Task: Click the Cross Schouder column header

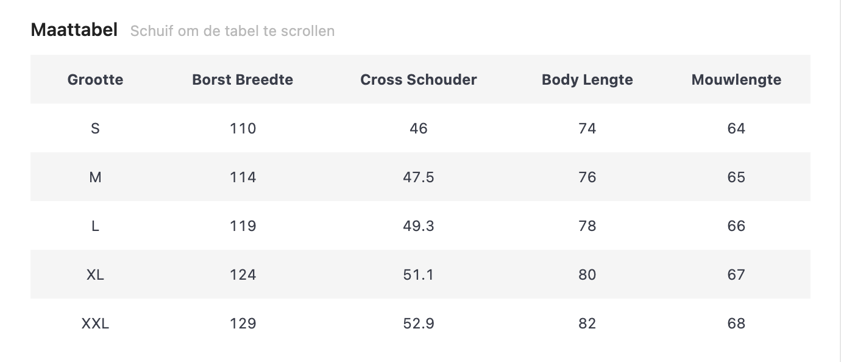Action: (419, 80)
